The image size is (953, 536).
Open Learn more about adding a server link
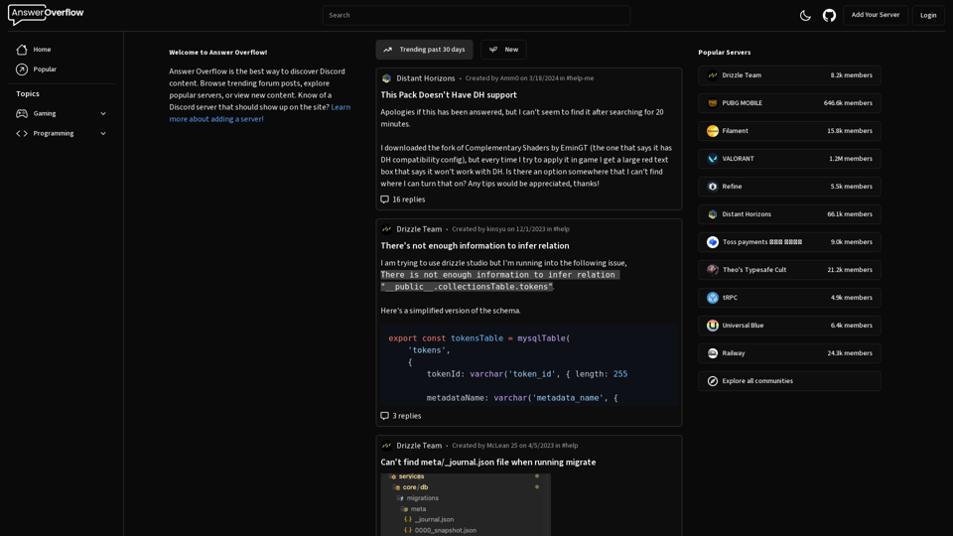point(259,113)
